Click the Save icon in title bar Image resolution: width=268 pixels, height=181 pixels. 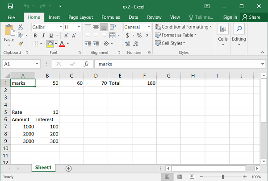(10, 6)
